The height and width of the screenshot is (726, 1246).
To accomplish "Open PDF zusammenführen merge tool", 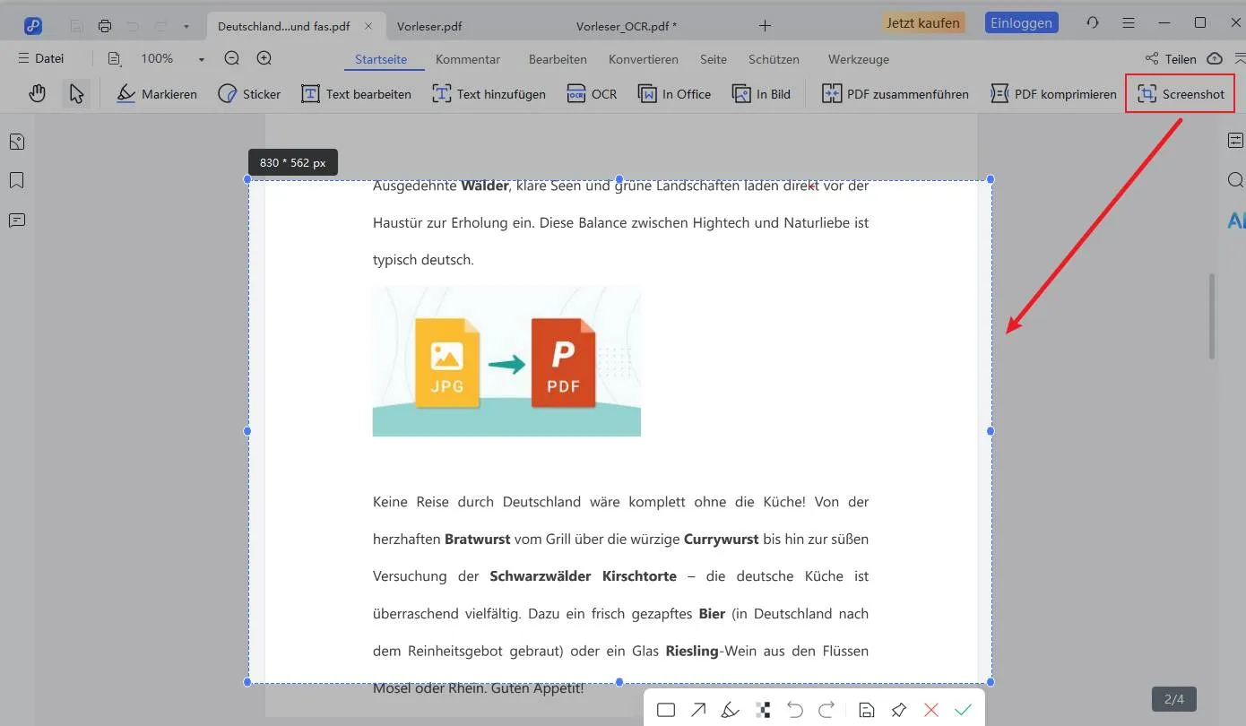I will [896, 93].
